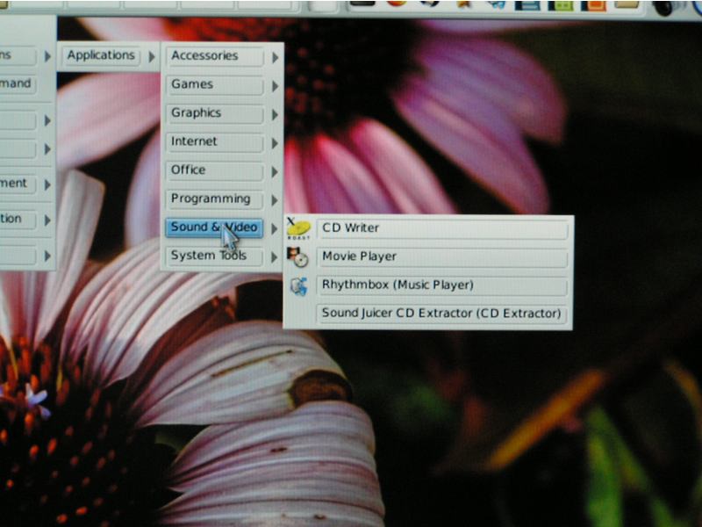The width and height of the screenshot is (702, 527).
Task: Expand the arrow beside System Tools
Action: point(275,258)
